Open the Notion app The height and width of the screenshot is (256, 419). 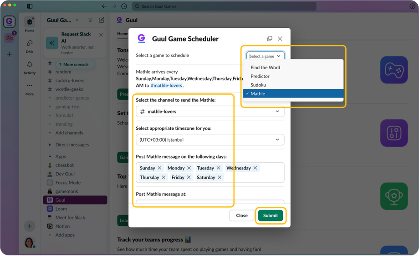click(62, 226)
